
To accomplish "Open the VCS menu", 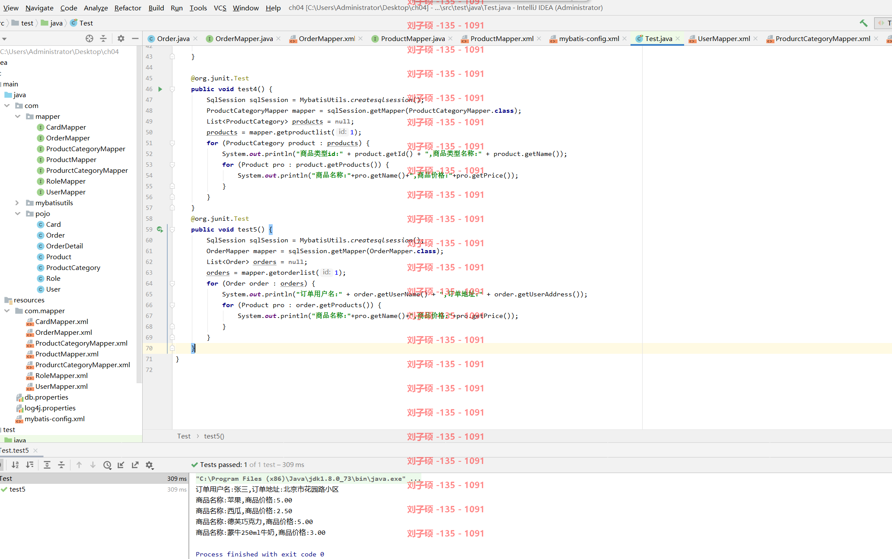I will point(220,8).
